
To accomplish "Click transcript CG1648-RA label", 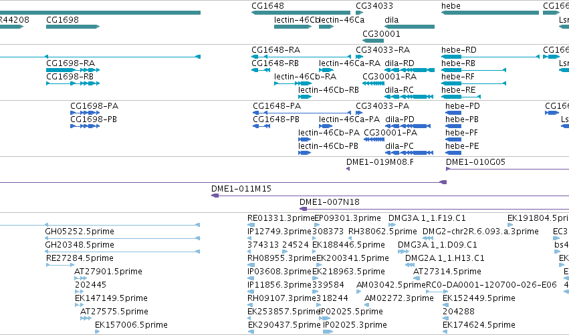I will pyautogui.click(x=275, y=49).
